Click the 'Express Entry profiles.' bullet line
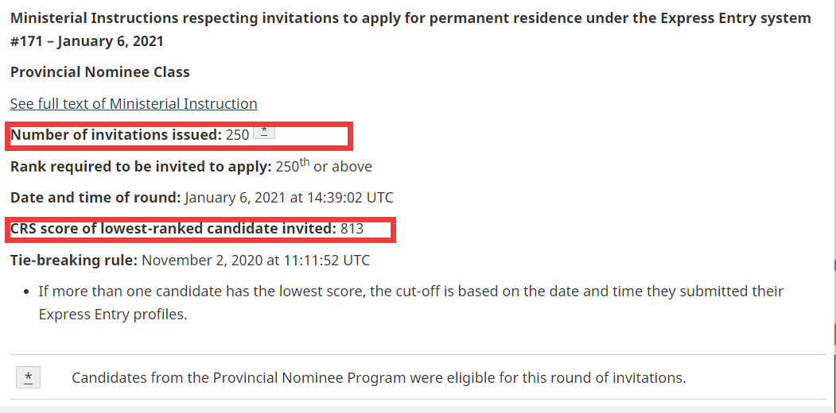This screenshot has height=413, width=836. coord(112,315)
